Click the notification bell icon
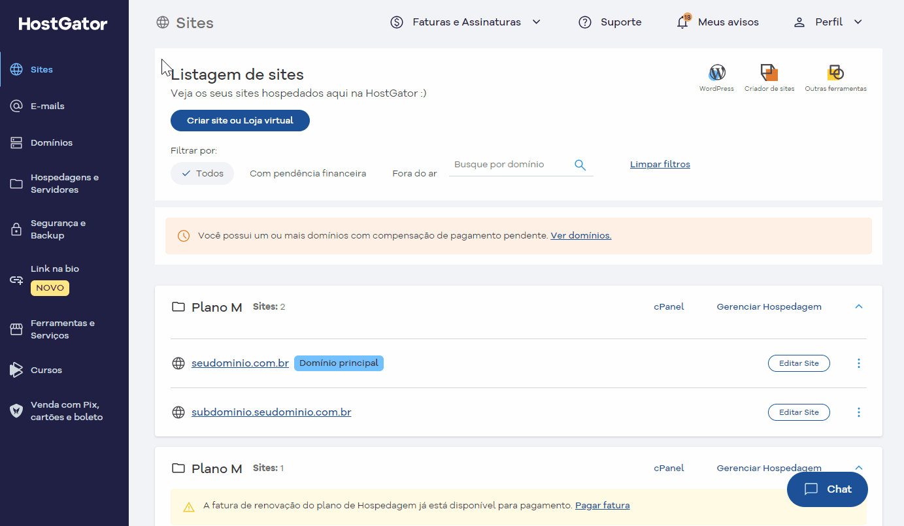The image size is (904, 526). 682,22
